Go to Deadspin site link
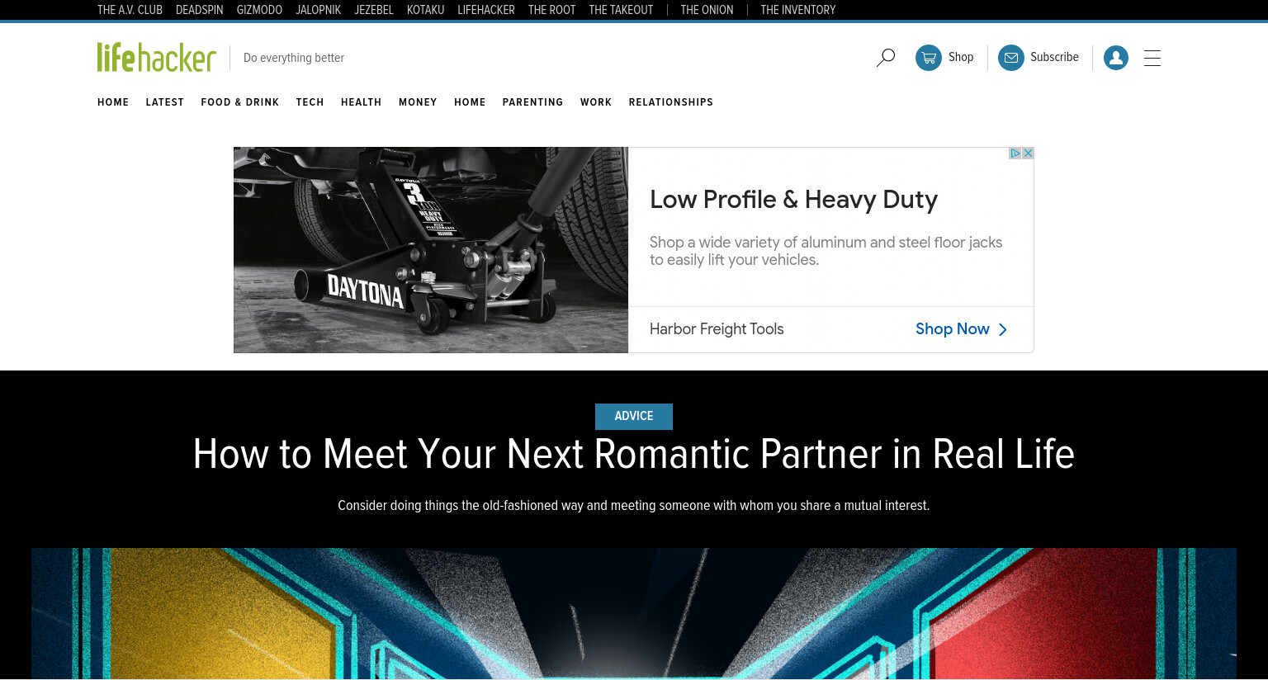The width and height of the screenshot is (1268, 680). (200, 10)
